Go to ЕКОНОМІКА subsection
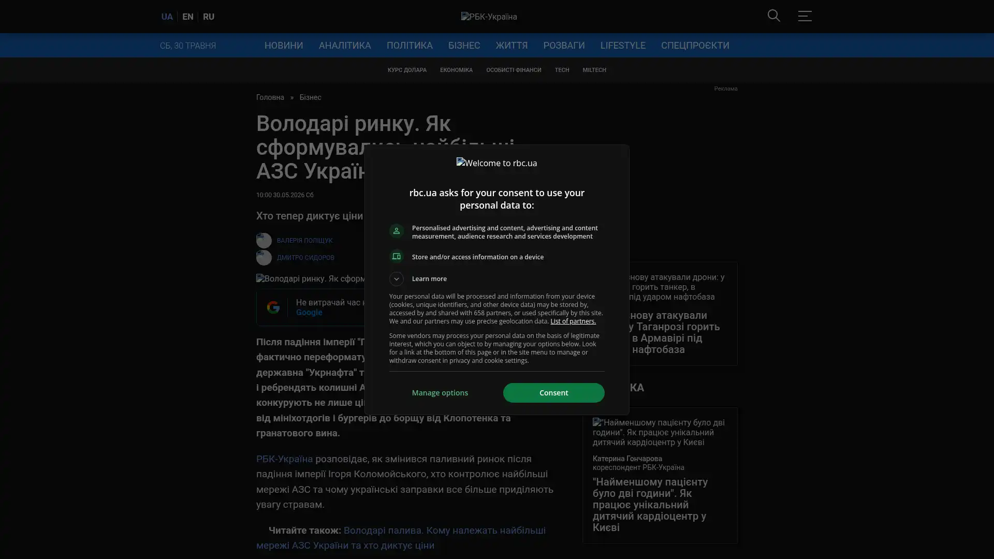The image size is (994, 559). tap(456, 70)
